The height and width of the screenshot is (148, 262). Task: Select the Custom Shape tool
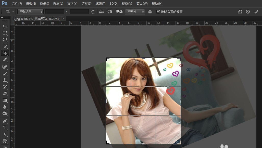pos(5,141)
